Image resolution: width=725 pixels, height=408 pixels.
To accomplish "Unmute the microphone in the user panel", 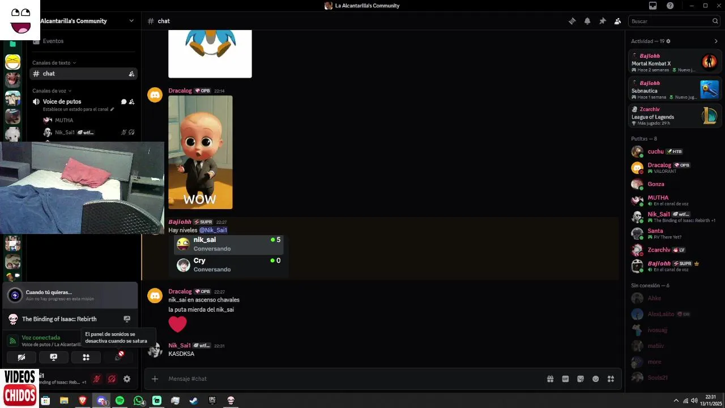I will coord(97,379).
